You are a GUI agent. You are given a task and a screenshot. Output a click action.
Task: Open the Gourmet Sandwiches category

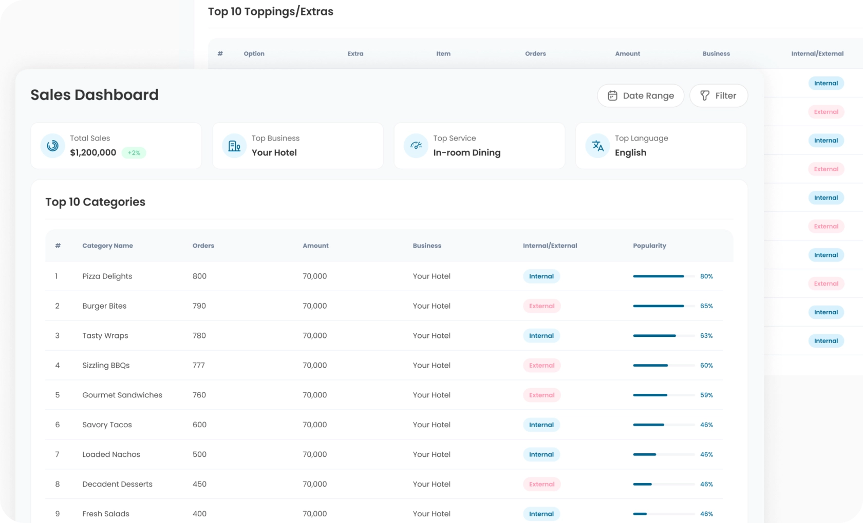click(x=122, y=395)
